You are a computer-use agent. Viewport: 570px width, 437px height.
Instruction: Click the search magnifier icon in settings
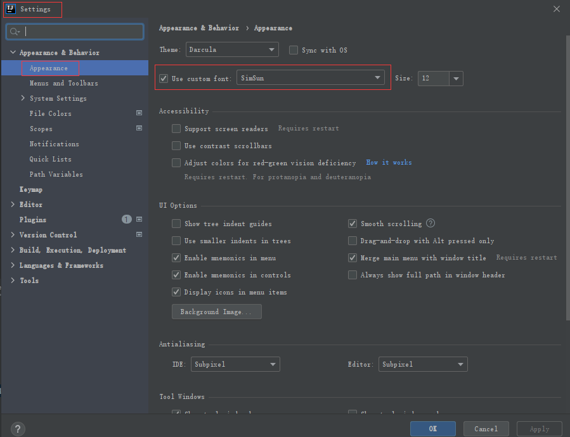point(14,32)
